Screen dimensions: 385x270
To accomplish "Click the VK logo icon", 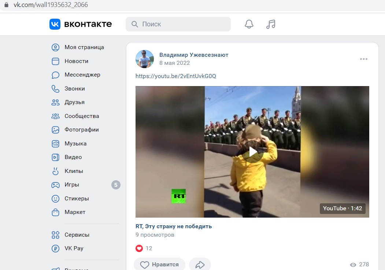I will 55,24.
